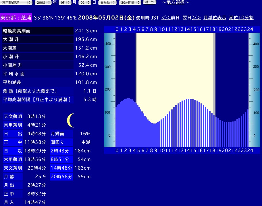Select the 小潮升 row label
Viewport: 262px width, 206px height.
[38, 57]
